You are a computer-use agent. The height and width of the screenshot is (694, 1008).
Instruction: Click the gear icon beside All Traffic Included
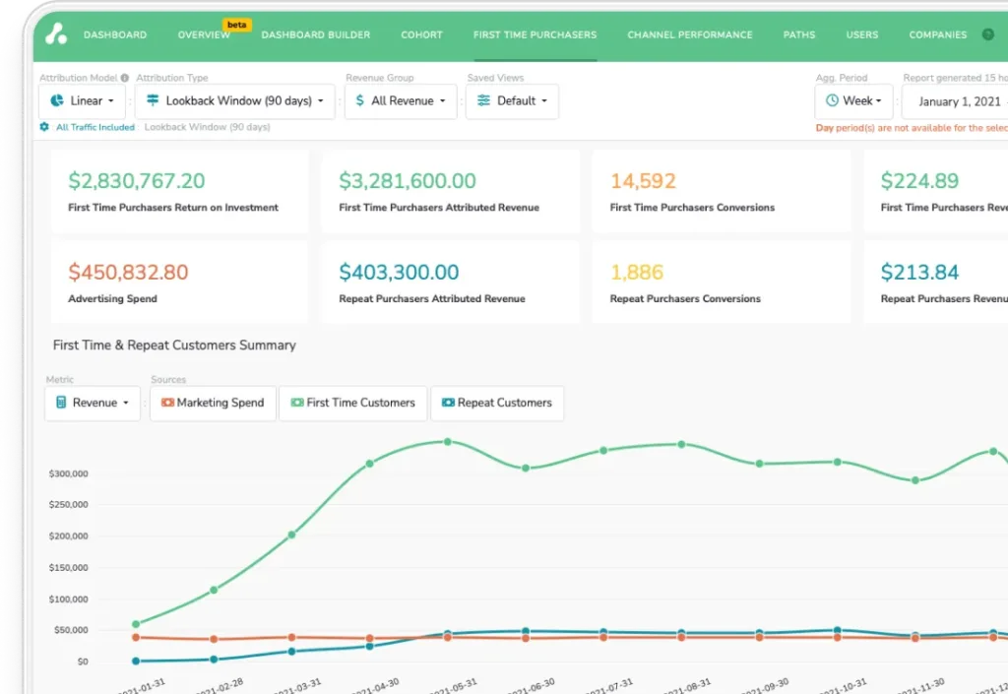44,127
